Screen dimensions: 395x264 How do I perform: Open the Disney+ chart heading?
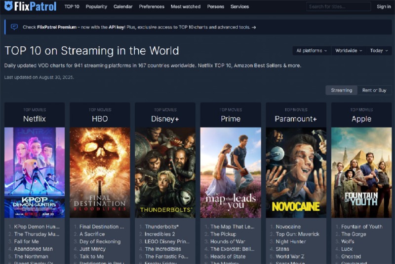click(x=165, y=119)
